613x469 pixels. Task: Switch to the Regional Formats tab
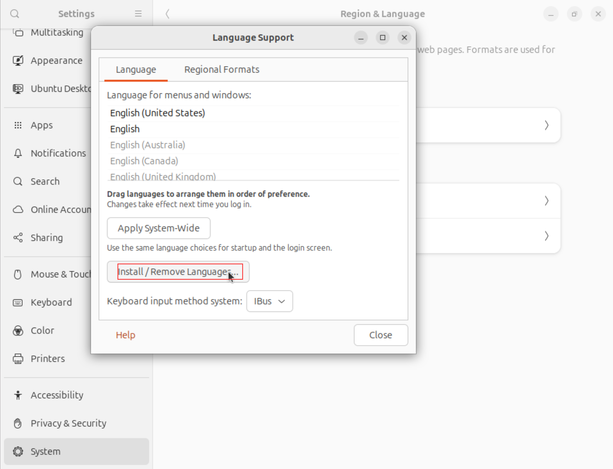pos(222,69)
